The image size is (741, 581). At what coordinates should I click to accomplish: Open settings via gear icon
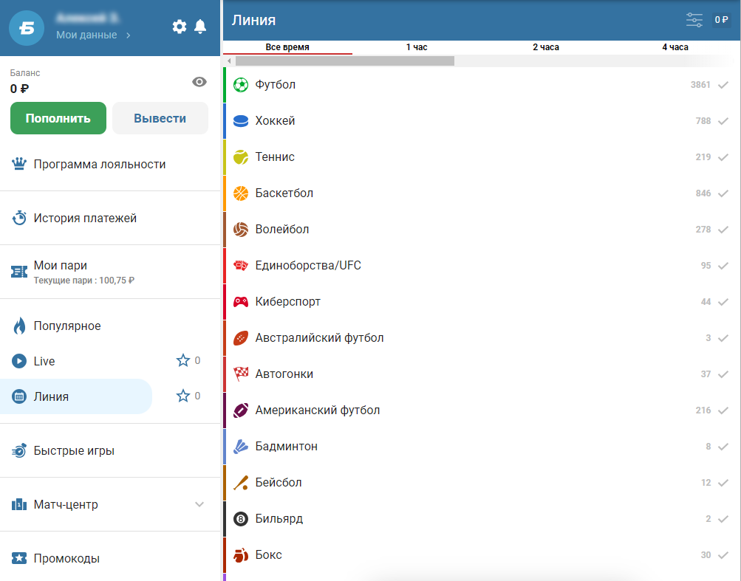(x=179, y=27)
